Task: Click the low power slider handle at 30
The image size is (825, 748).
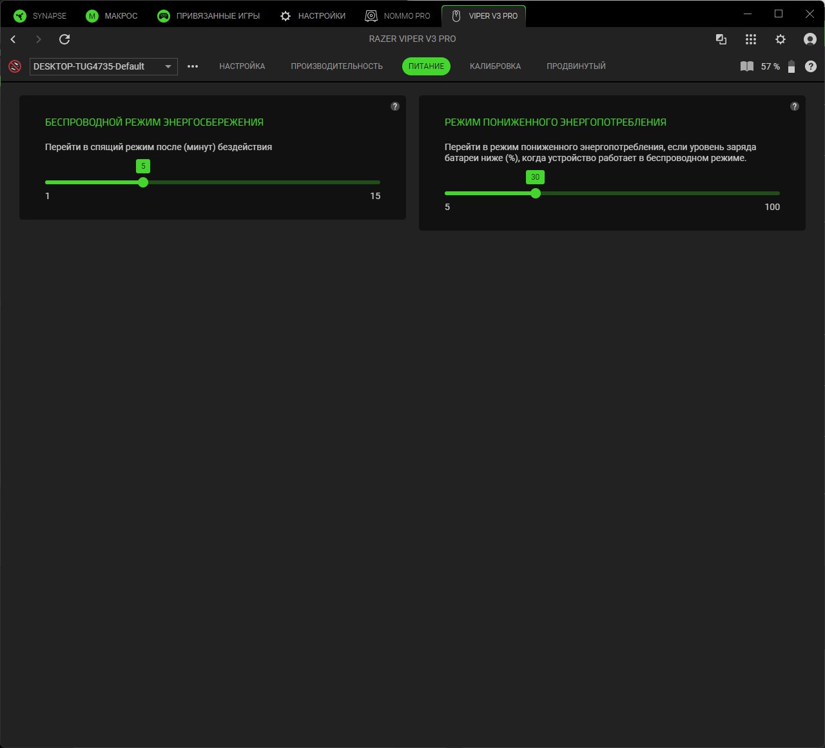Action: (535, 193)
